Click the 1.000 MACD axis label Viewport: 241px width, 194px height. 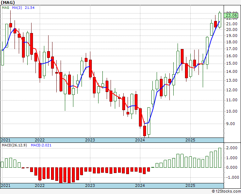[232, 158]
